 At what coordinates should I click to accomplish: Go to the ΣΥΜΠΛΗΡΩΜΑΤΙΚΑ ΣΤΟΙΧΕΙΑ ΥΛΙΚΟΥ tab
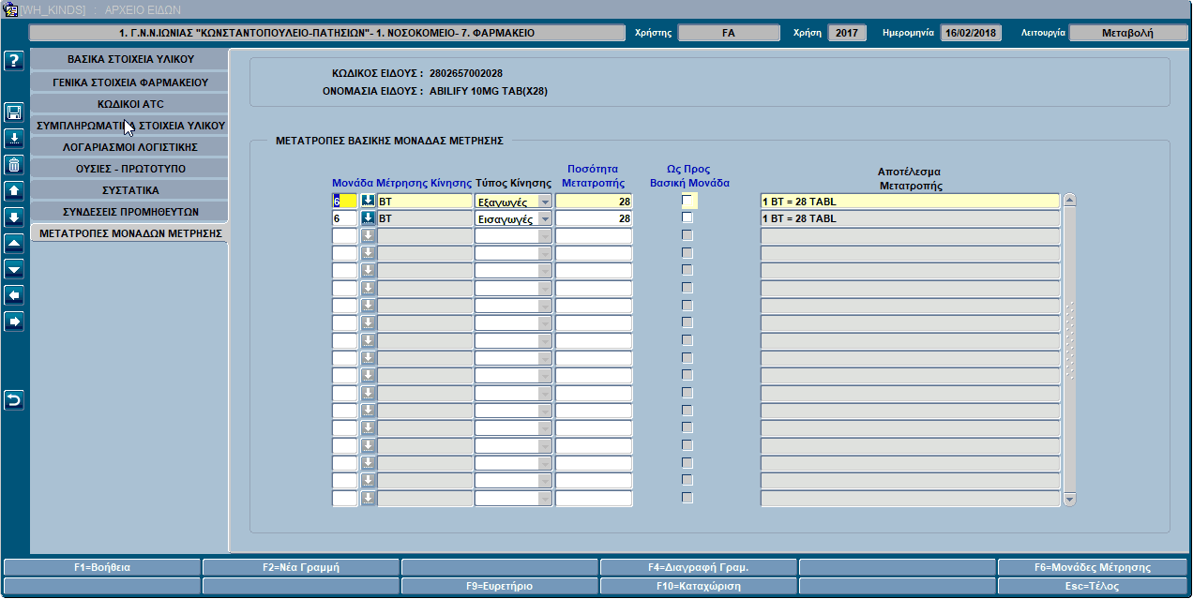click(129, 125)
